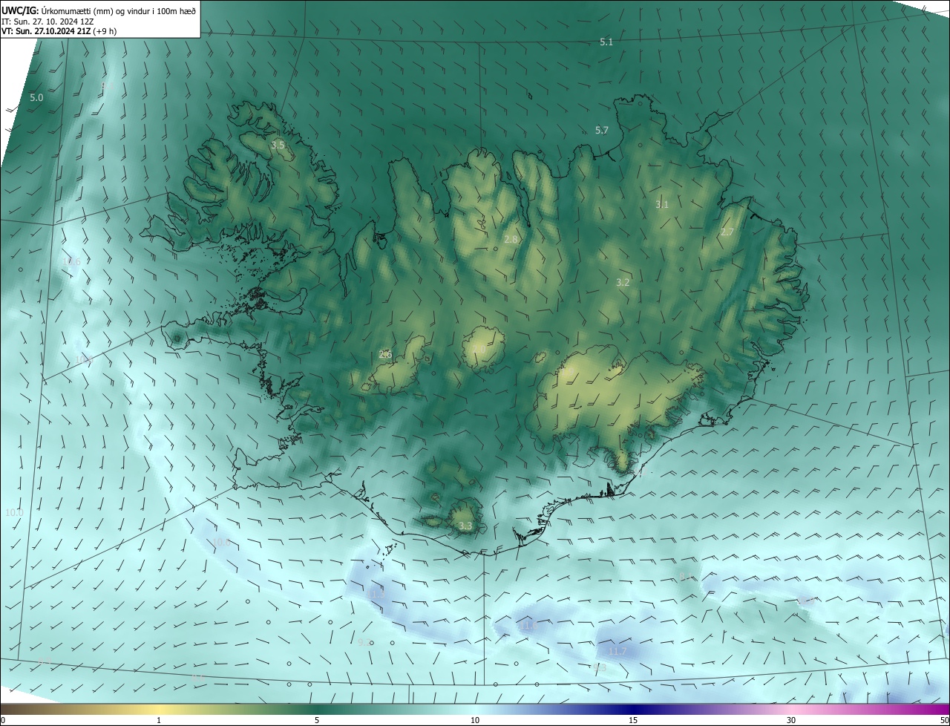Click the 2.8 value label
950x726 pixels.
[x=511, y=239]
